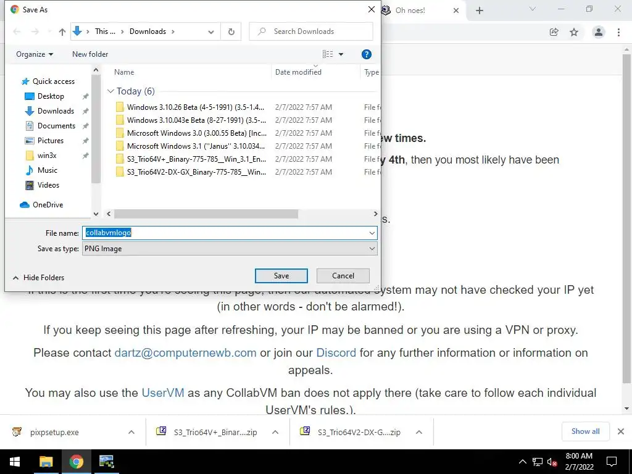This screenshot has width=632, height=474.
Task: Expand File name history dropdown arrow
Action: pyautogui.click(x=372, y=233)
